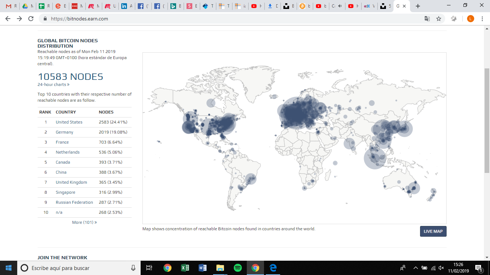
Task: Click the taskbar search box
Action: [79, 268]
